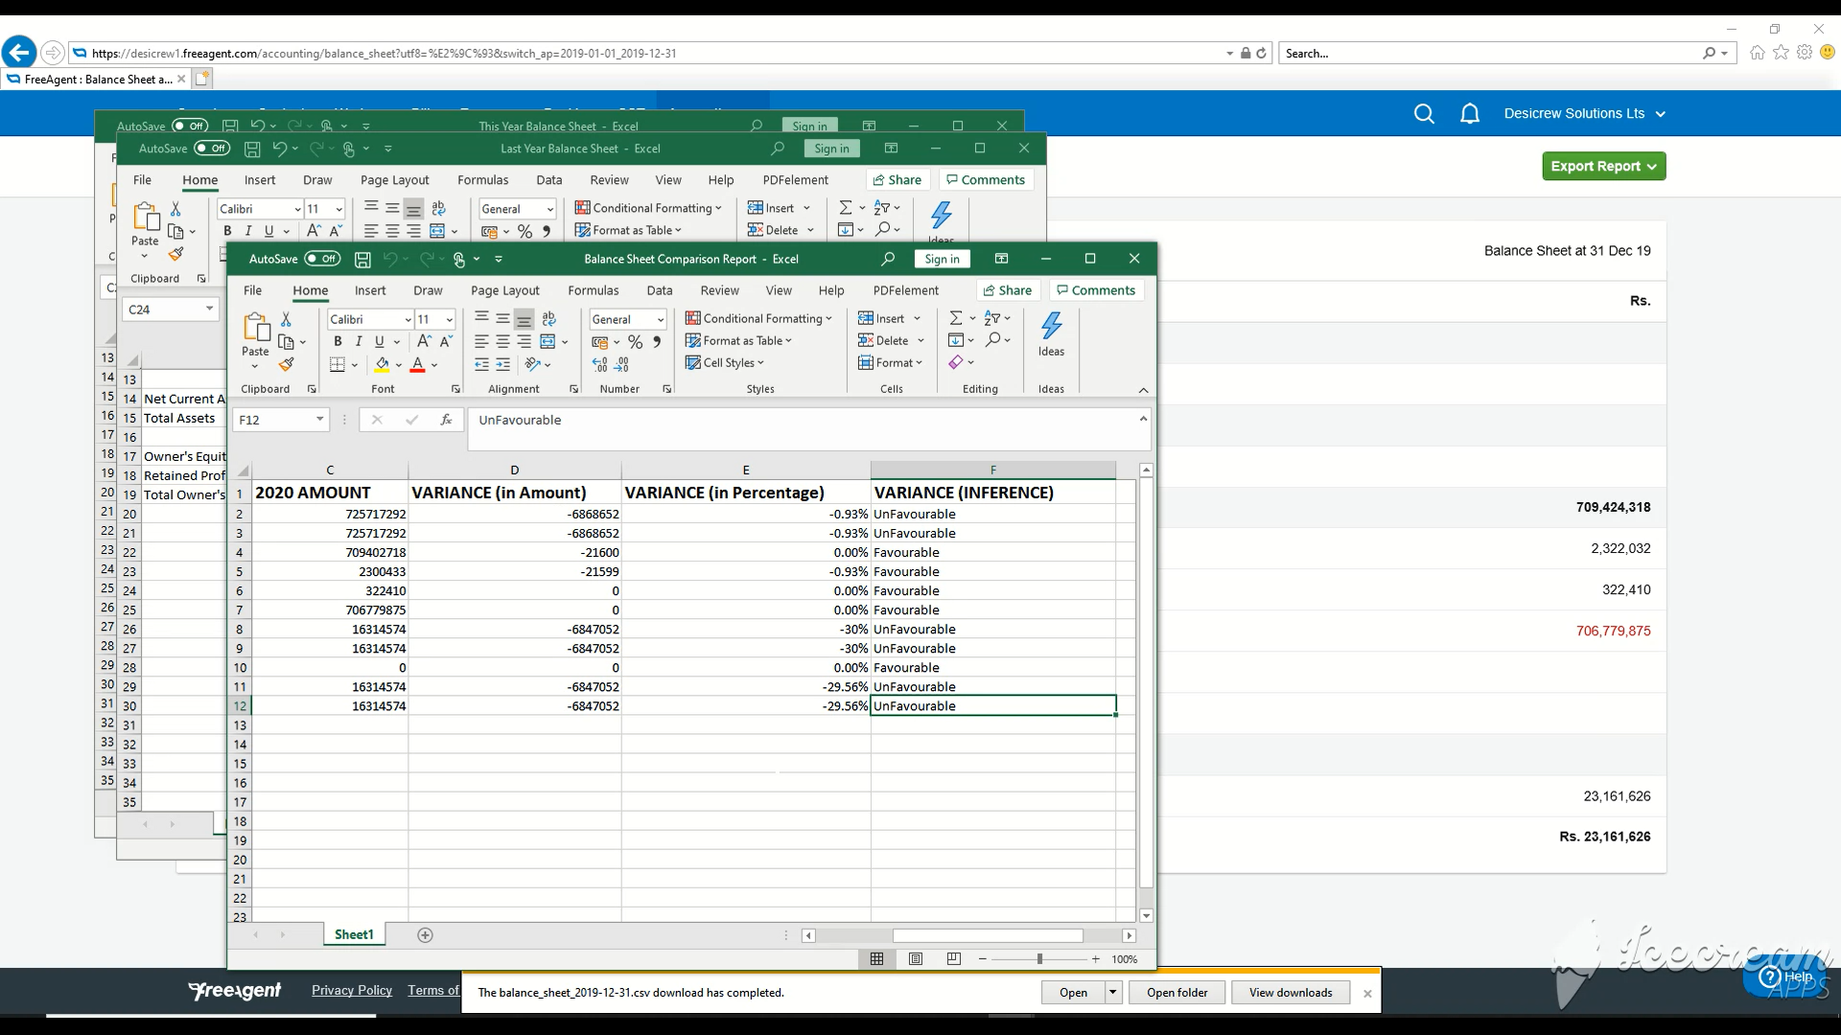Open the Formulas tab in Comparison Report
The image size is (1841, 1035).
coord(593,290)
